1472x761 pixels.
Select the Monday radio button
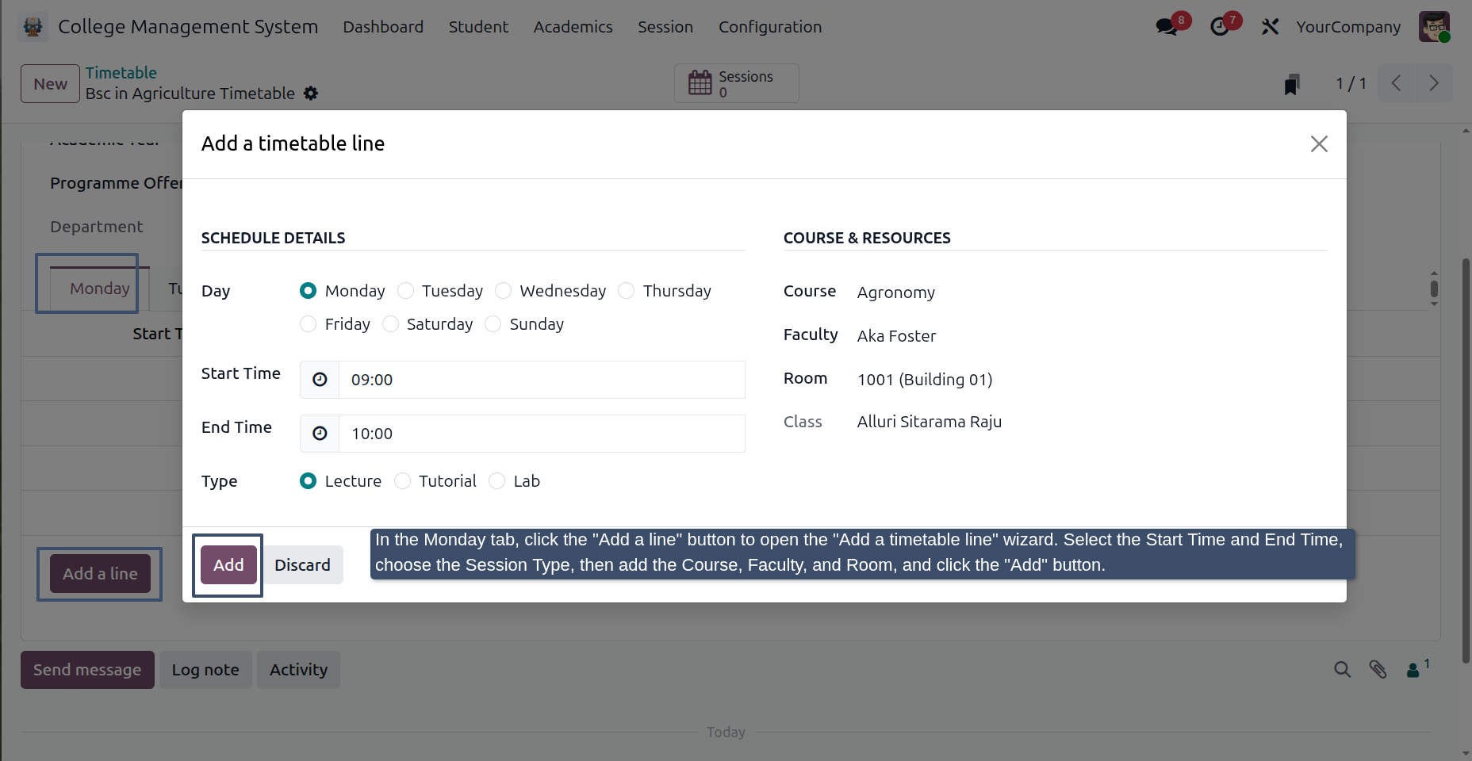click(309, 291)
